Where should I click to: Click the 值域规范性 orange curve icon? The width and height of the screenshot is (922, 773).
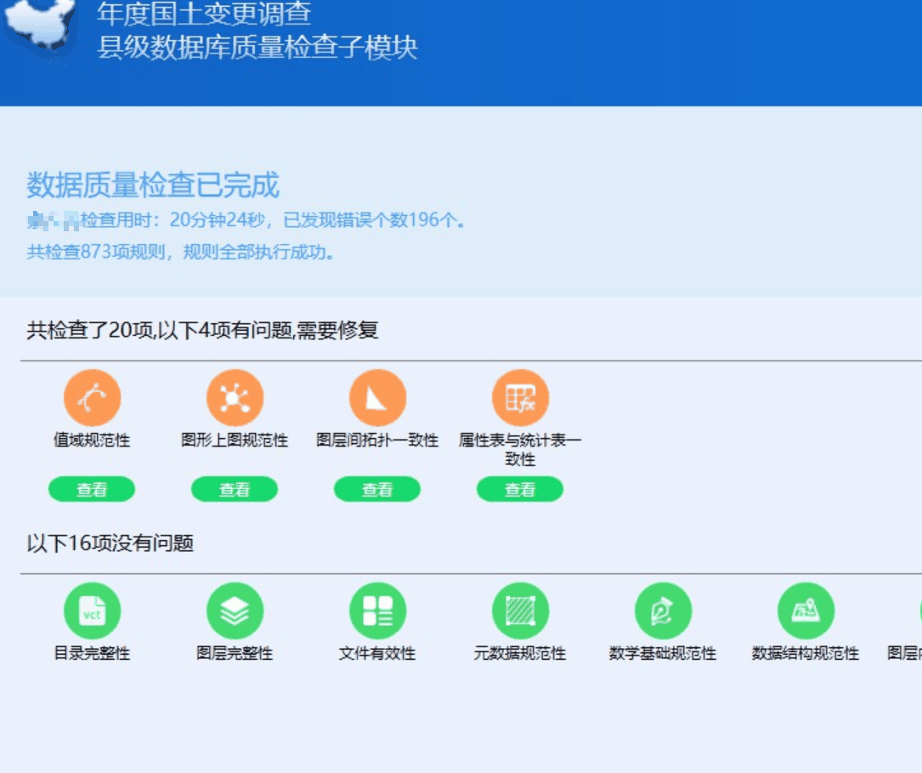[93, 398]
